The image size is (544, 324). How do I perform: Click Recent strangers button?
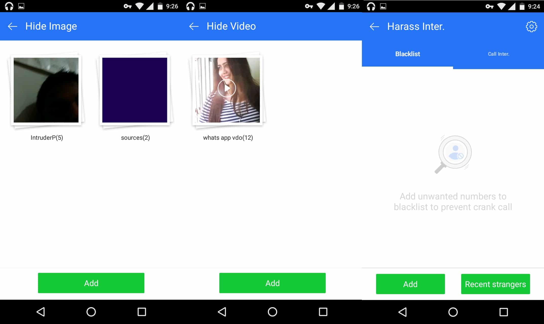pyautogui.click(x=495, y=284)
